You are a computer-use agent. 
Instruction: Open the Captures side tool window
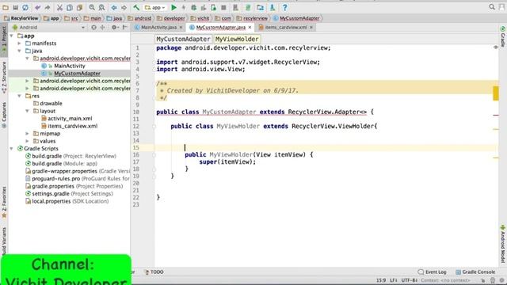(4, 115)
